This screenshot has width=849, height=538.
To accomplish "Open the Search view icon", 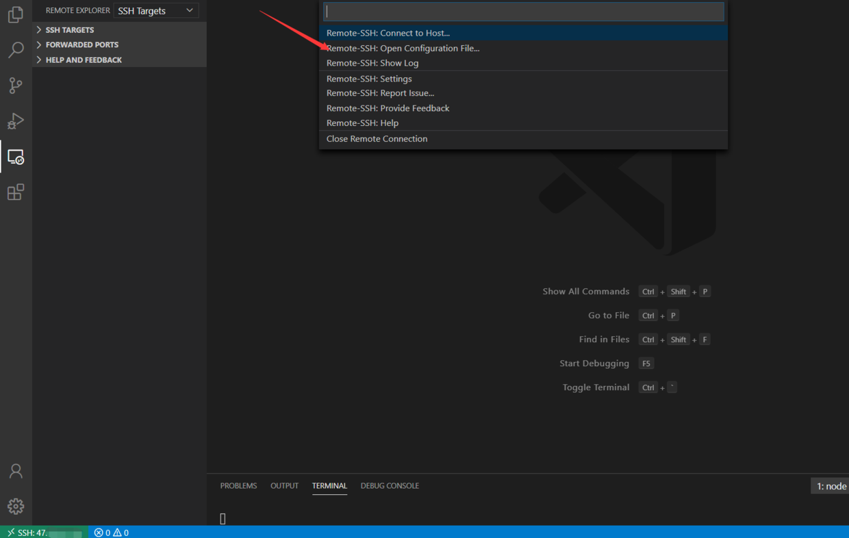I will 16,50.
